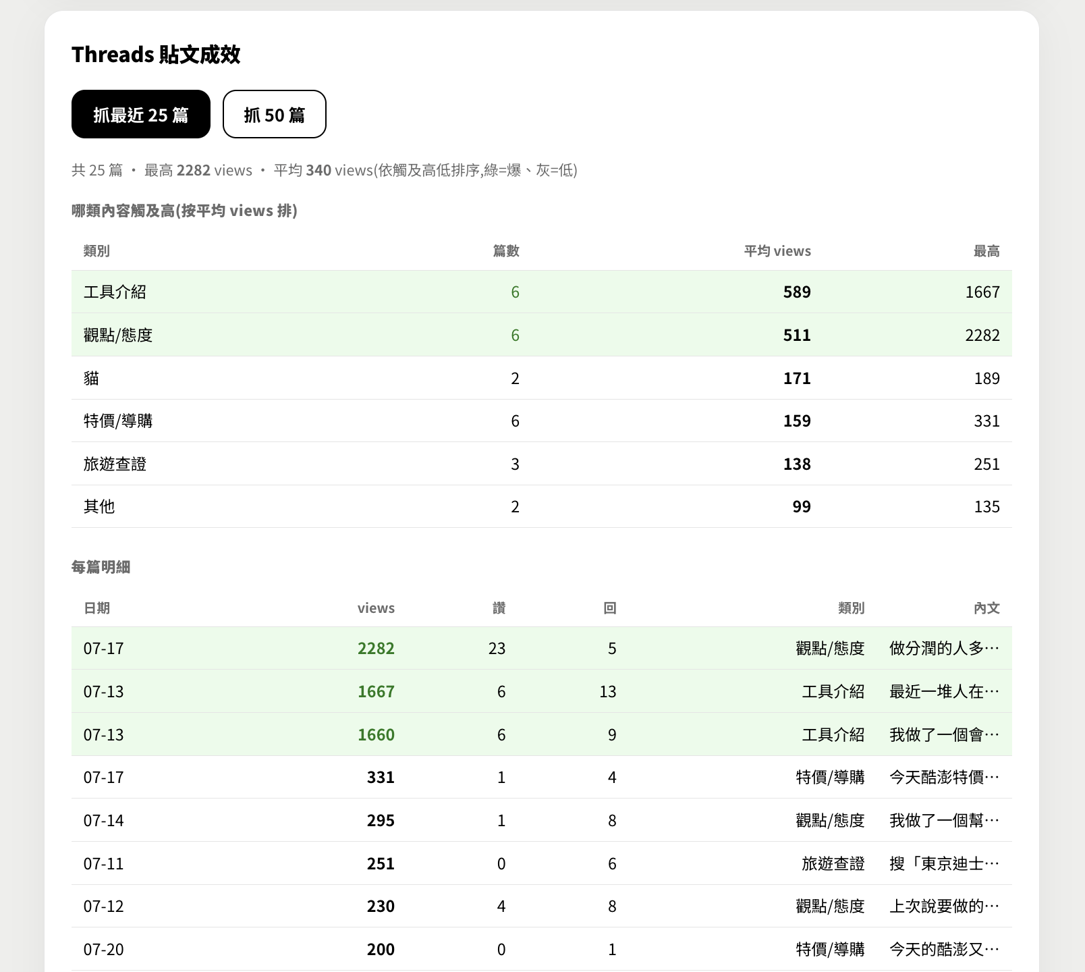The width and height of the screenshot is (1085, 972).
Task: Click the 07-11 date cell
Action: (103, 863)
